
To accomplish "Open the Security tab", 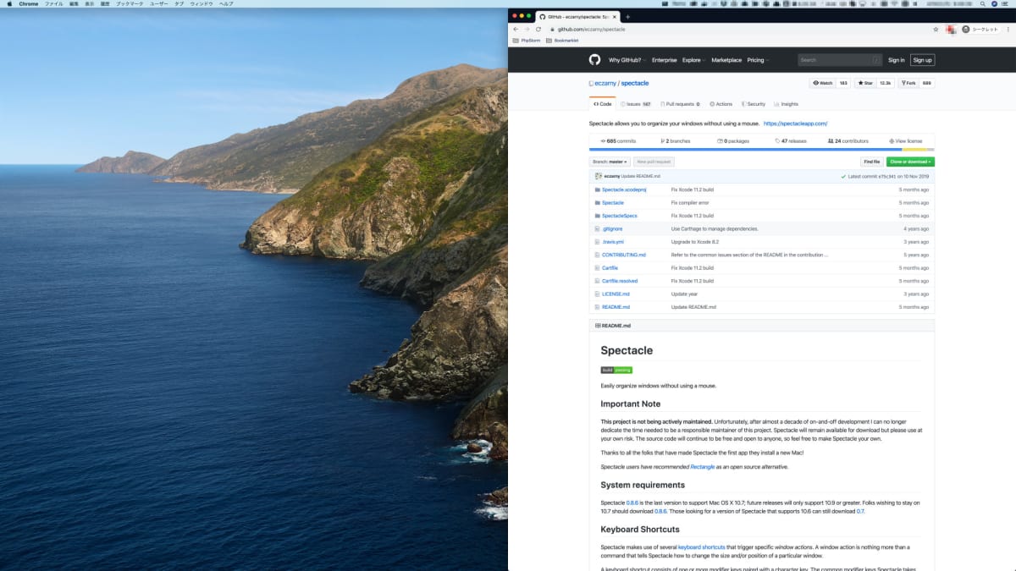I will pos(753,104).
